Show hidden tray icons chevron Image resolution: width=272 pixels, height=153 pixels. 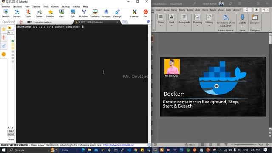(221, 150)
